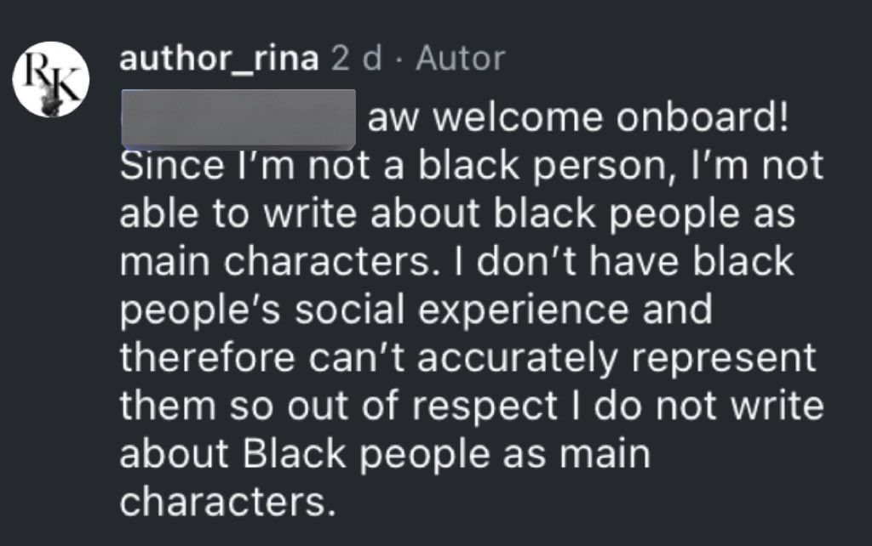The width and height of the screenshot is (872, 546).
Task: Select the phrase "out of respect"
Action: (422, 407)
